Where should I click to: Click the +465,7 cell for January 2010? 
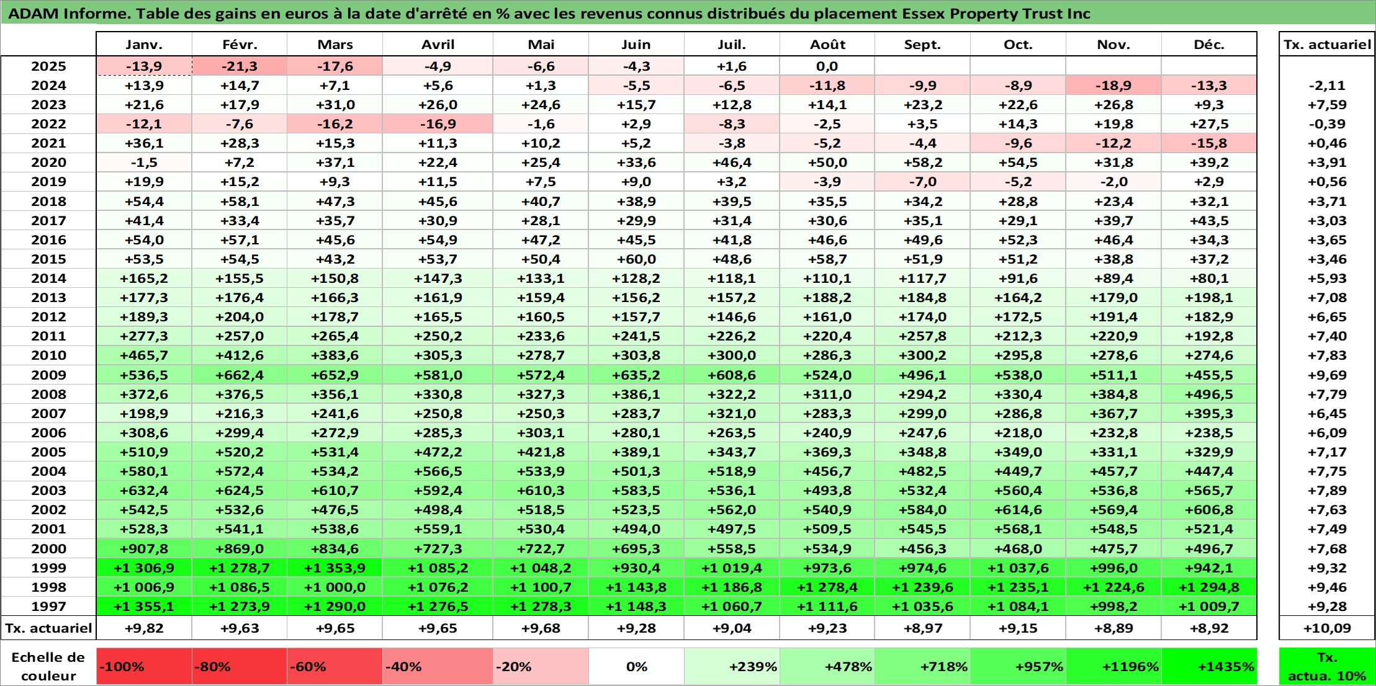tap(144, 355)
